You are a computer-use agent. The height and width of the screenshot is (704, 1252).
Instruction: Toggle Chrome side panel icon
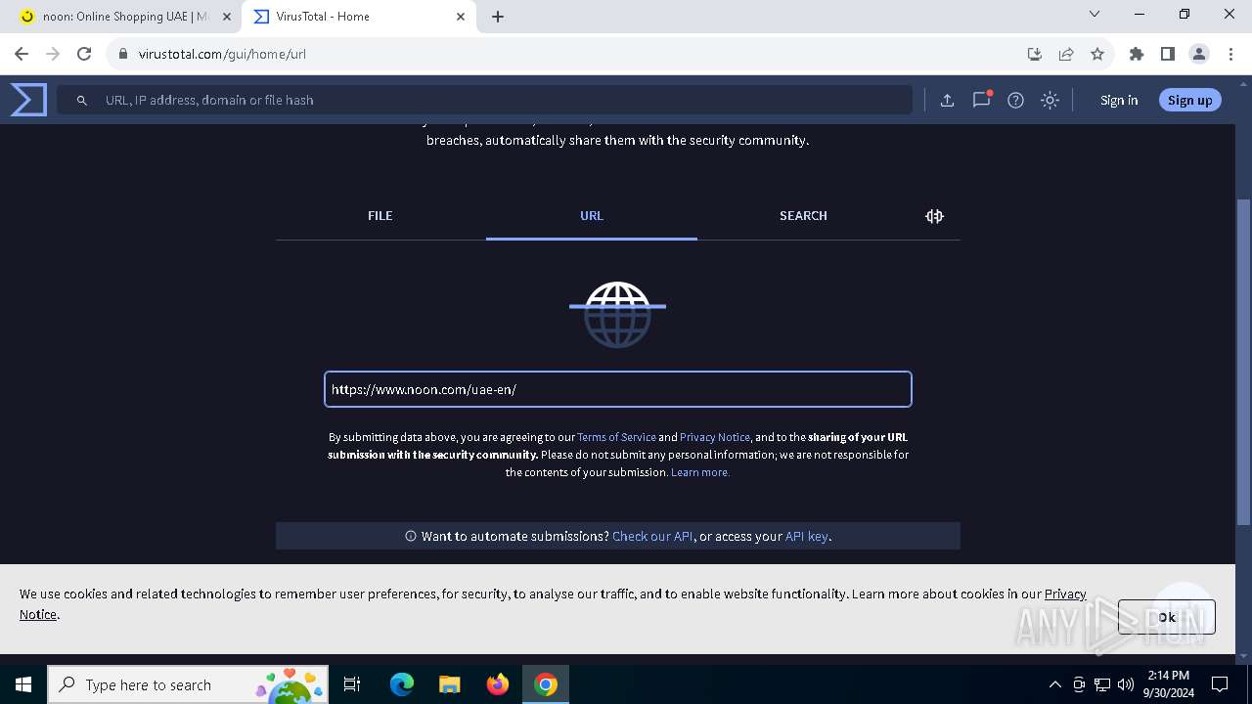1167,54
